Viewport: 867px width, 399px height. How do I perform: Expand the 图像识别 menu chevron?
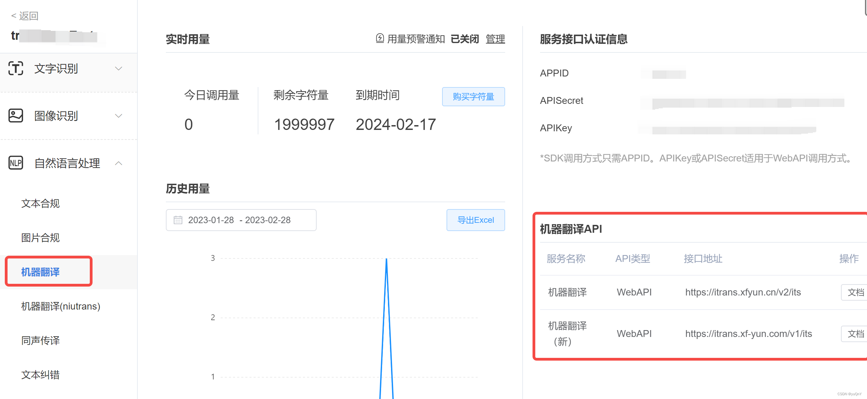119,116
